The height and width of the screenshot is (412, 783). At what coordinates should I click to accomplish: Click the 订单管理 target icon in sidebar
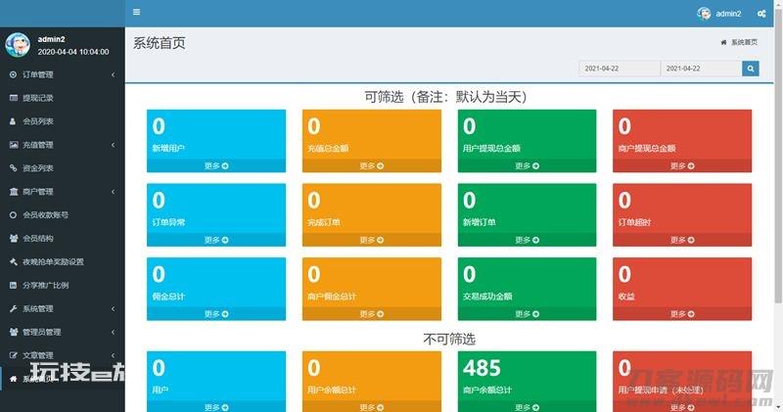coord(14,74)
